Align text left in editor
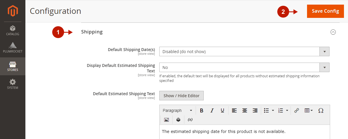 click(x=234, y=110)
